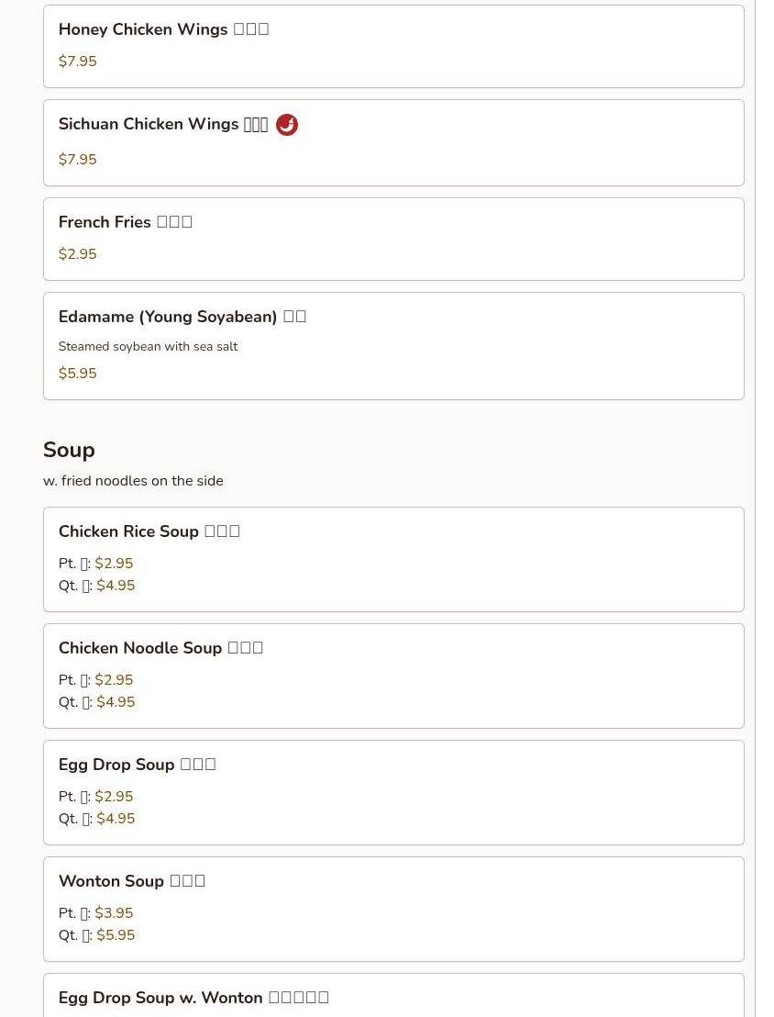Image resolution: width=774 pixels, height=1017 pixels.
Task: Click Egg Drop Soup pint price
Action: (x=114, y=796)
